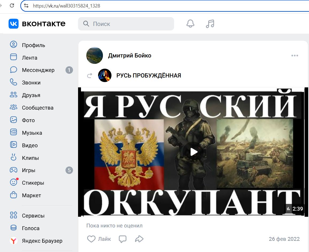The width and height of the screenshot is (309, 252).
Task: Click the Фото sidebar icon
Action: [13, 120]
